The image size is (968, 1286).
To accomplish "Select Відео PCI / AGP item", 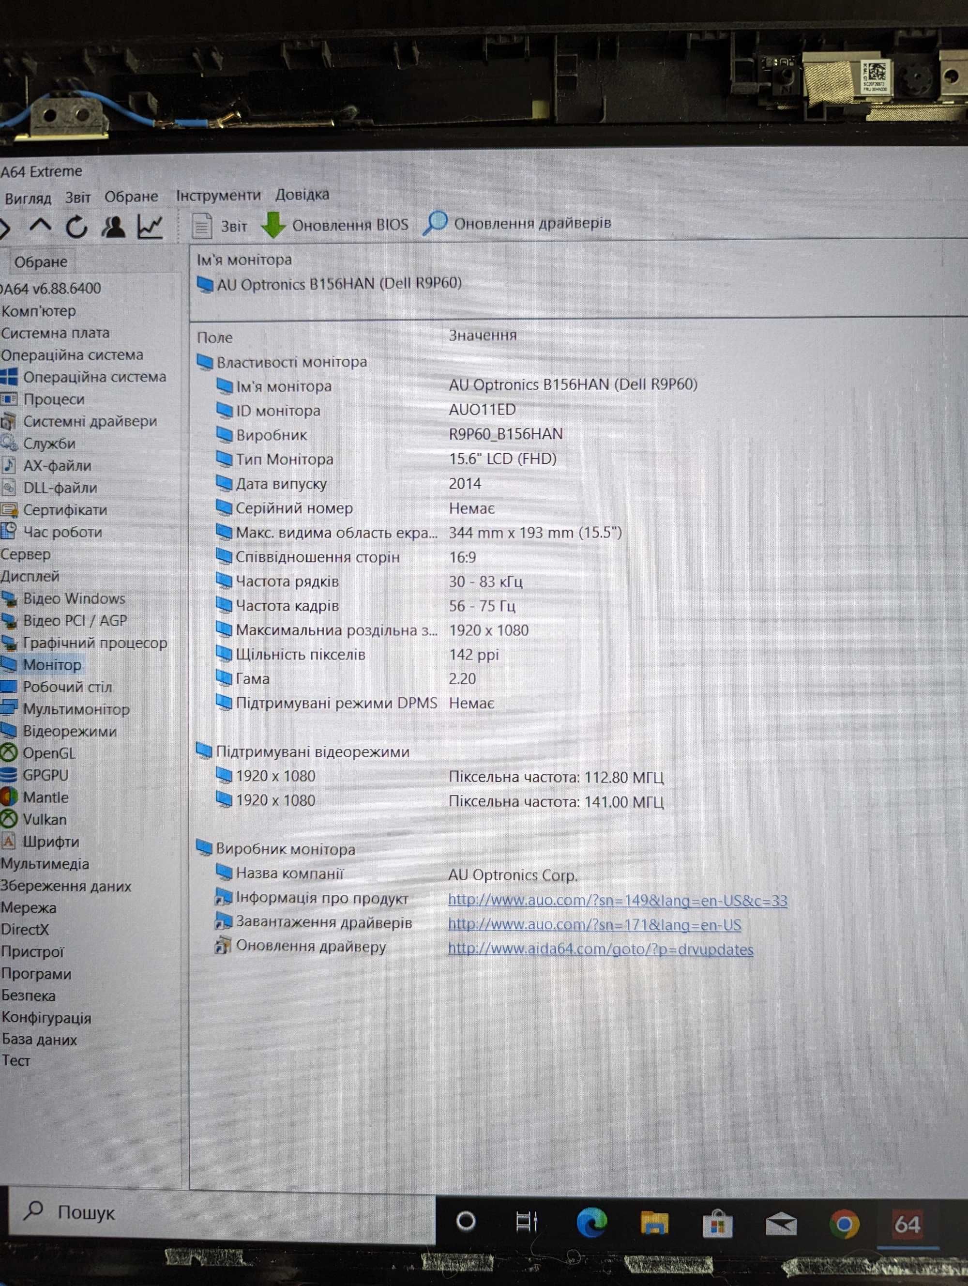I will tap(64, 620).
